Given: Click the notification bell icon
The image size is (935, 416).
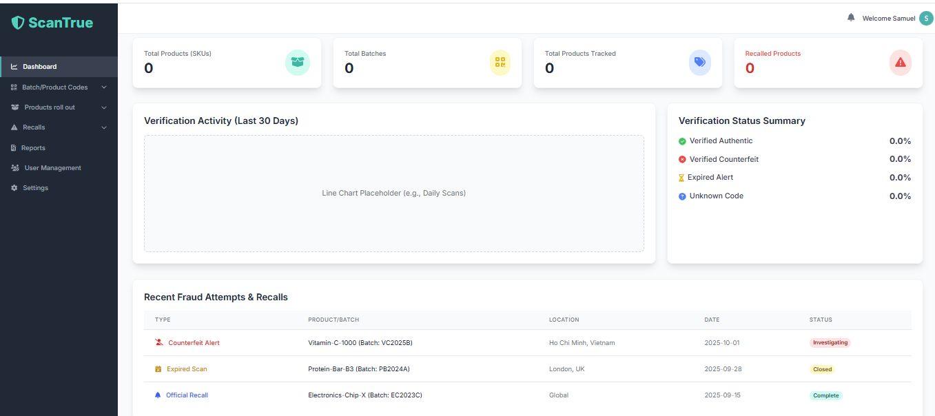Looking at the screenshot, I should (851, 18).
